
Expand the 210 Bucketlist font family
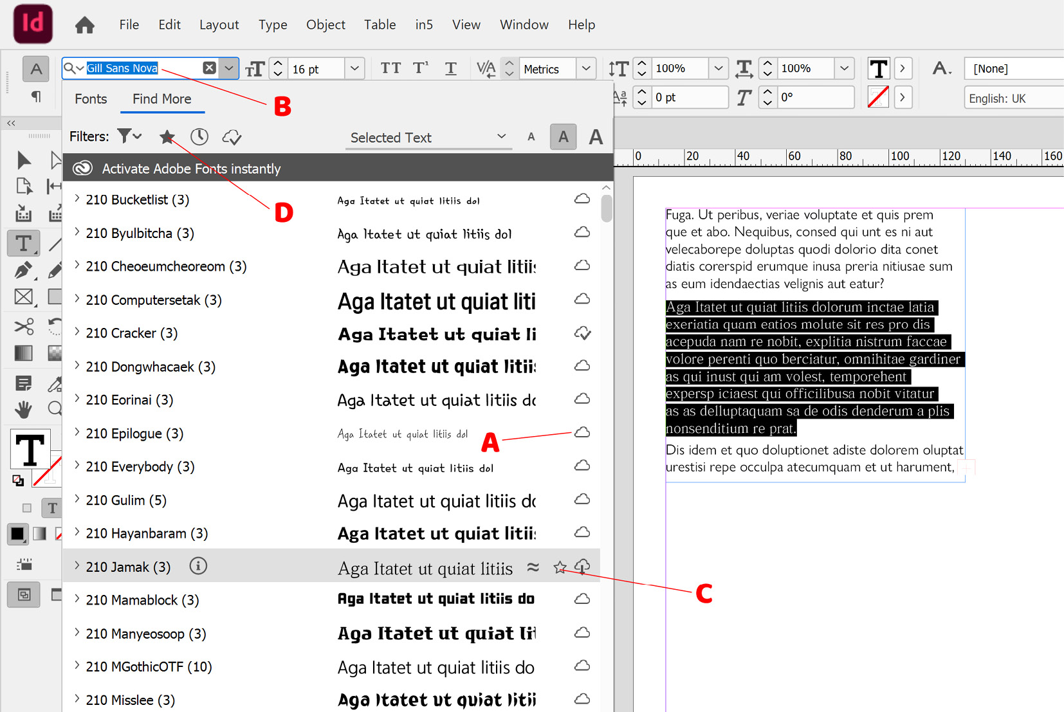pos(77,198)
